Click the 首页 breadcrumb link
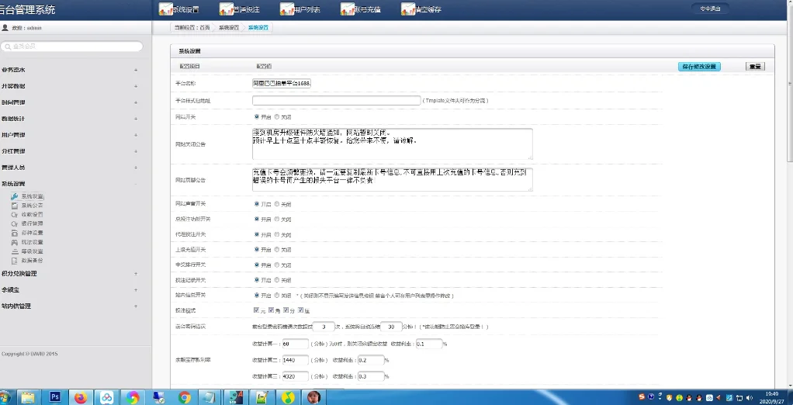793x405 pixels. (203, 27)
